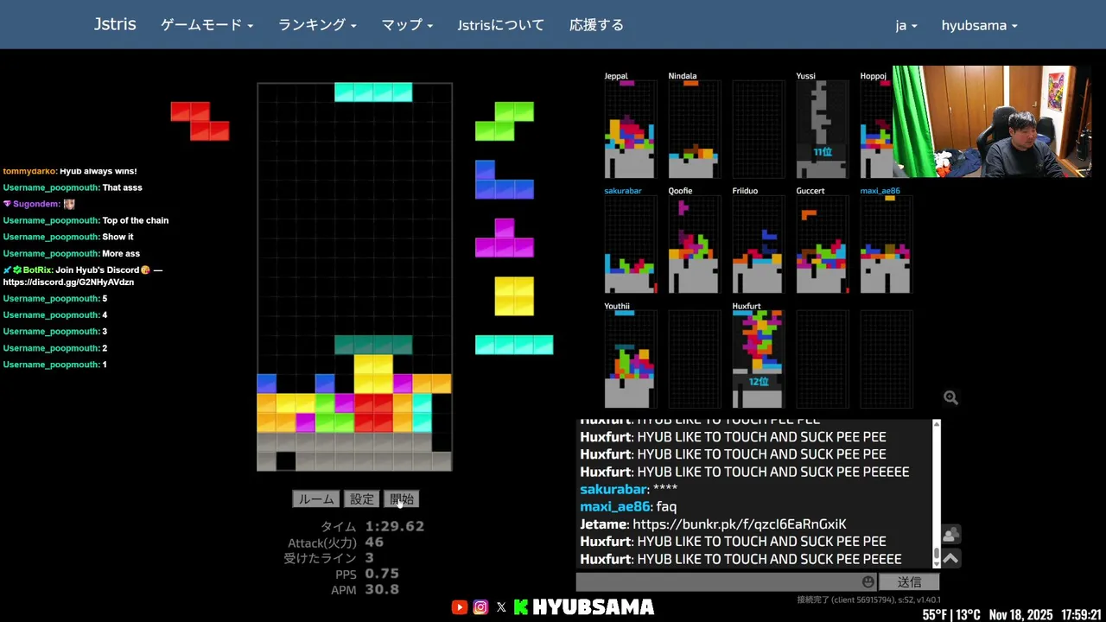Click the yellow O piece in next queue
The width and height of the screenshot is (1106, 622).
[514, 296]
